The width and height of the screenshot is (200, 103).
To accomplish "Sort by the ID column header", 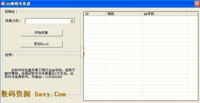I will (x=95, y=14).
